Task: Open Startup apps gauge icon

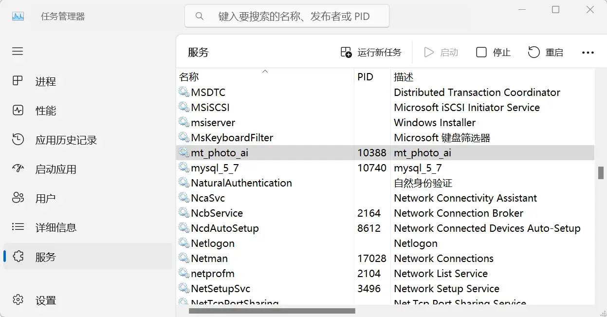Action: pyautogui.click(x=18, y=169)
